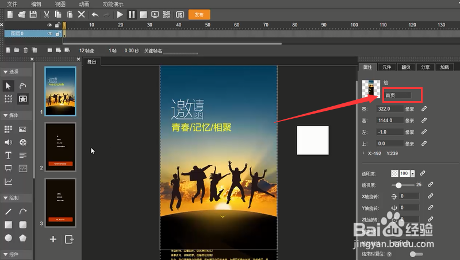Viewport: 460px width, 260px height.
Task: Select the rectangle drawing tool
Action: point(8,225)
